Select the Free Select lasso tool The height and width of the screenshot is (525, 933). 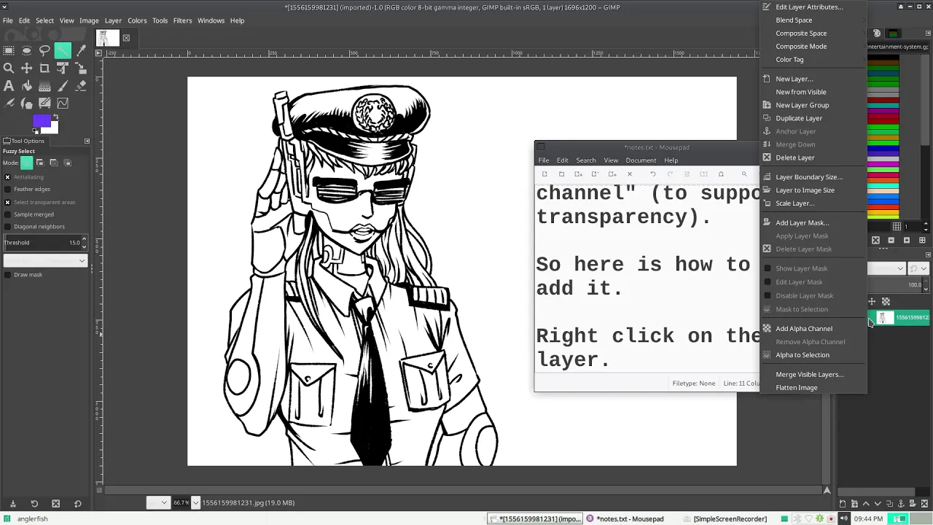click(44, 50)
